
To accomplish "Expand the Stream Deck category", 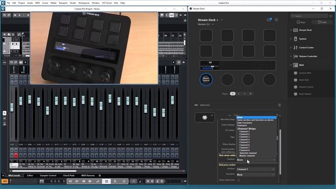I will click(291, 30).
